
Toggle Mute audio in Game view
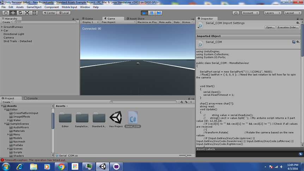coord(165,22)
